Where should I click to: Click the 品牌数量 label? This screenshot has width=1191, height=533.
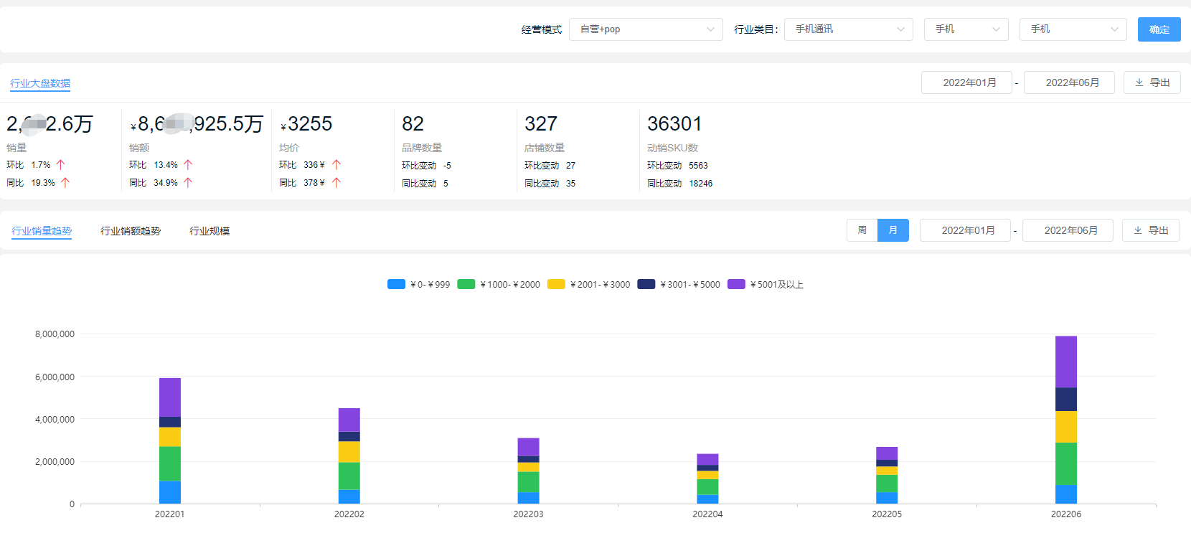(422, 148)
